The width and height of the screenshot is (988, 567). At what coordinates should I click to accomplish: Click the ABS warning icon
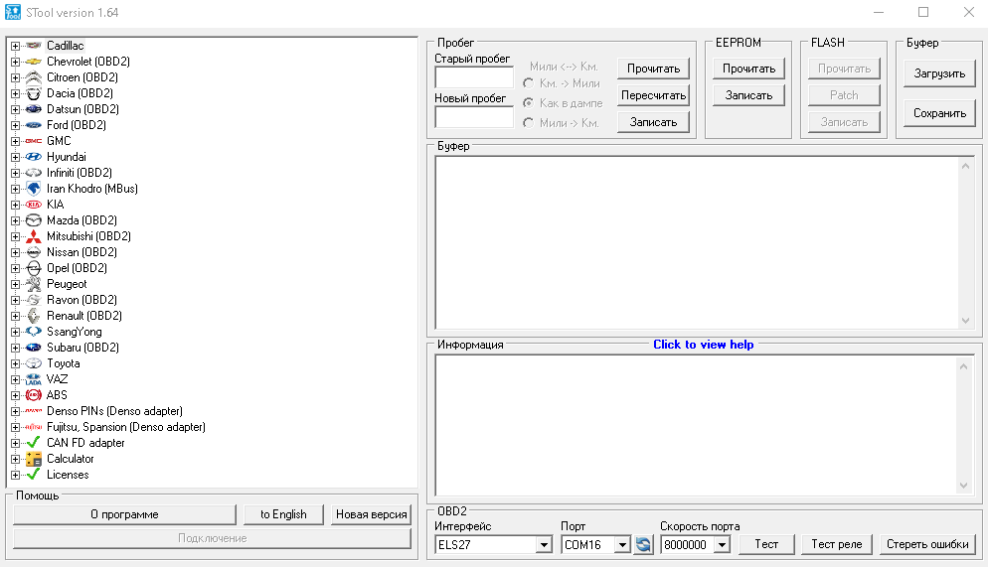pos(33,395)
